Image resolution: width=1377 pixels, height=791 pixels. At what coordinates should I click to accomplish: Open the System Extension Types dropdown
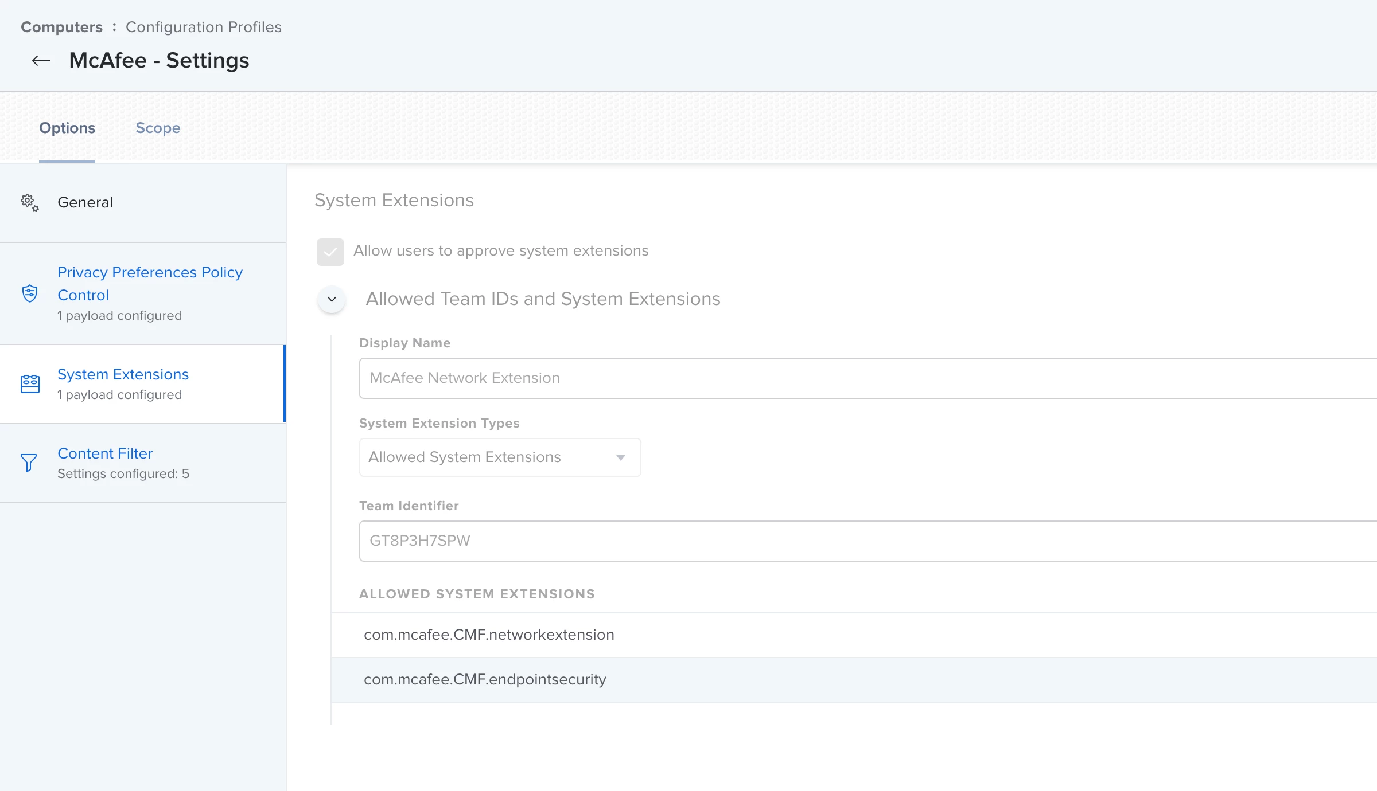(x=500, y=457)
